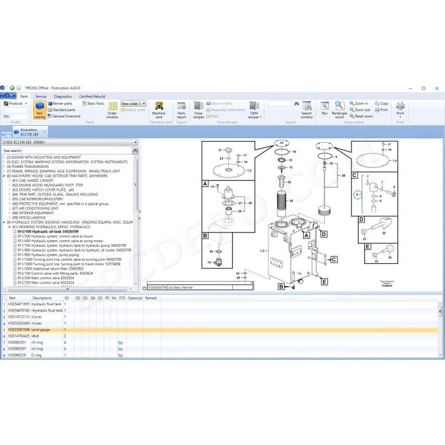The width and height of the screenshot is (445, 445).
Task: Click the ribbon search binoculars icon
Action: [297, 104]
